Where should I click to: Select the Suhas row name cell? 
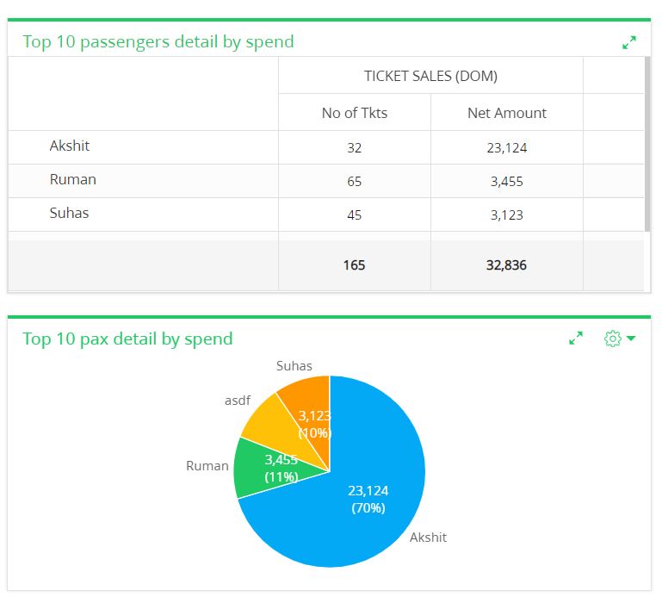(143, 214)
